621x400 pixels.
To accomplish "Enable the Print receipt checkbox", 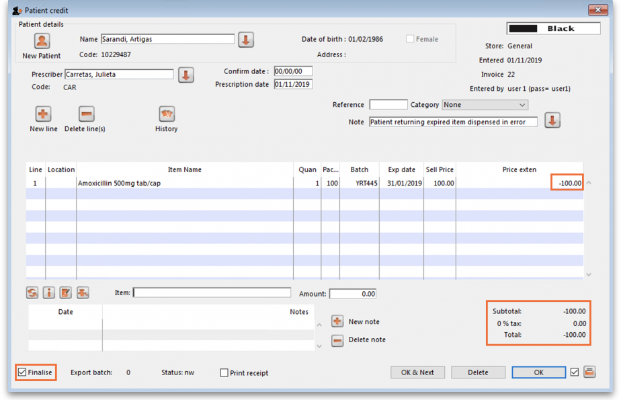I will 224,373.
